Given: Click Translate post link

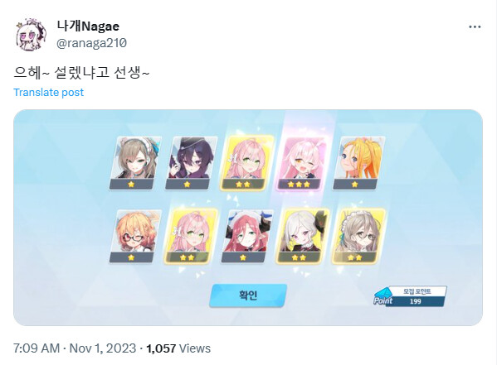Looking at the screenshot, I should [48, 93].
